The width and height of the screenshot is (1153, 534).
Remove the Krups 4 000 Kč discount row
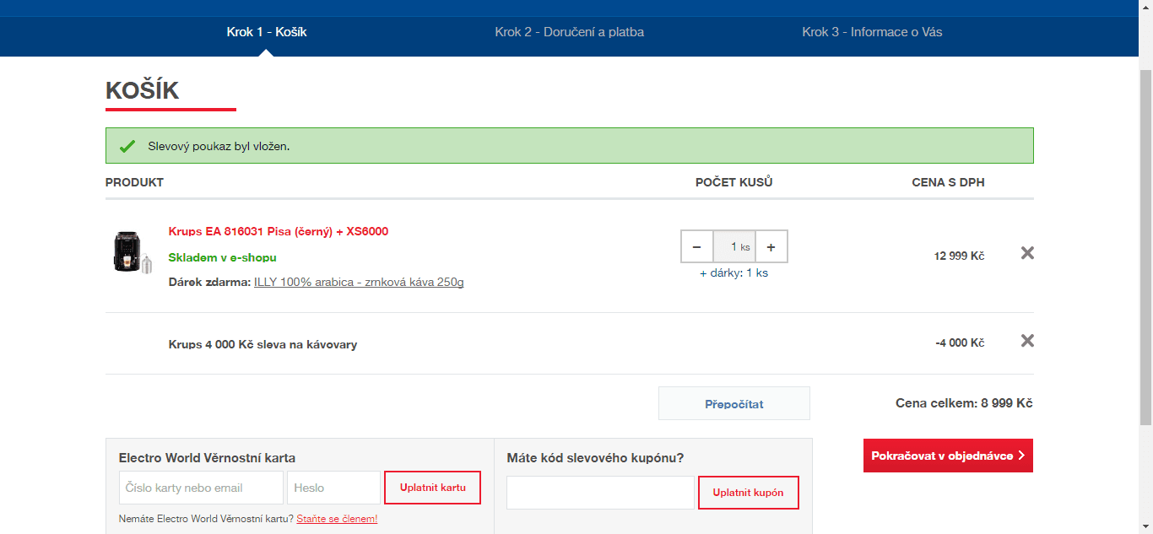(x=1027, y=341)
